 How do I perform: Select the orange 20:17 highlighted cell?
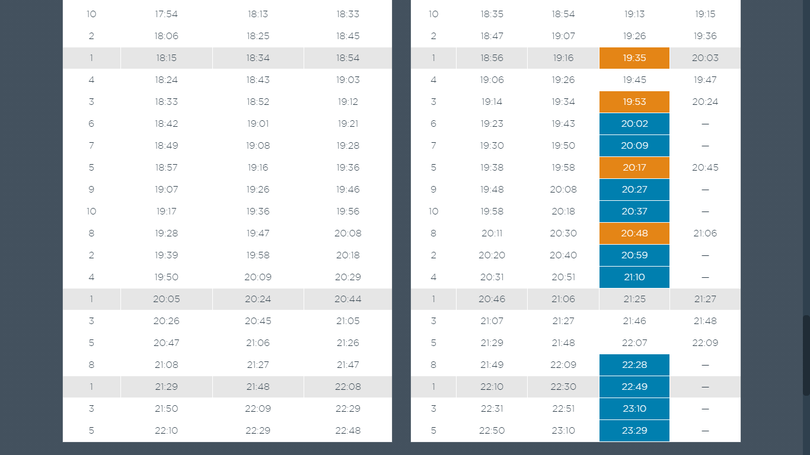pos(634,168)
